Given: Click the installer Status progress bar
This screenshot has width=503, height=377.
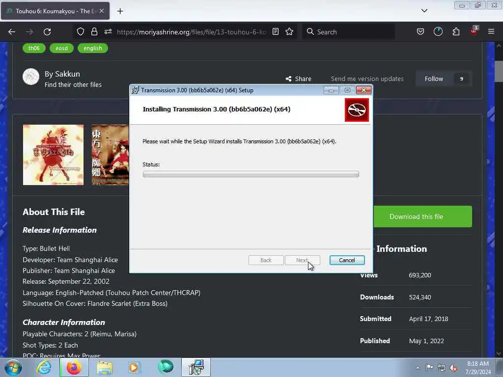Looking at the screenshot, I should pyautogui.click(x=251, y=174).
